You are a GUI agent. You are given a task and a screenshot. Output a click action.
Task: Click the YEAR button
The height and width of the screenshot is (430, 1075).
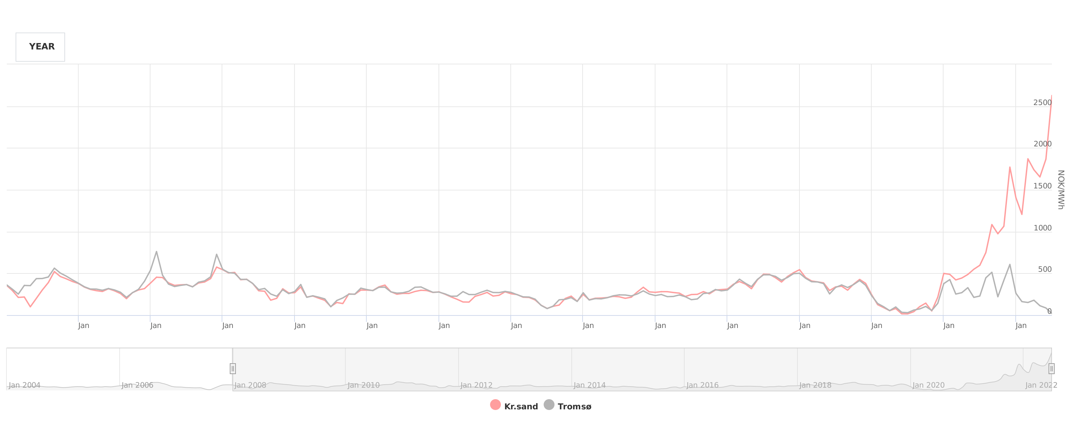pyautogui.click(x=40, y=47)
